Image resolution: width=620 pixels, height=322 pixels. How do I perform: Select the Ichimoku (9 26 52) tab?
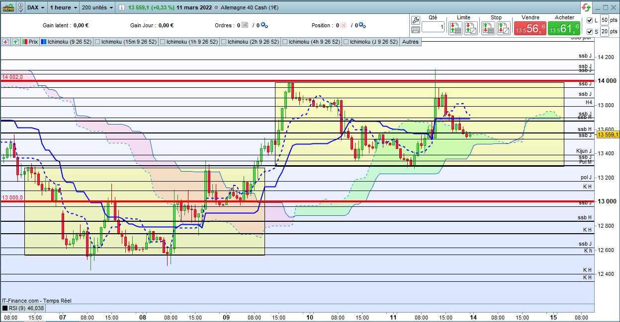tap(66, 42)
